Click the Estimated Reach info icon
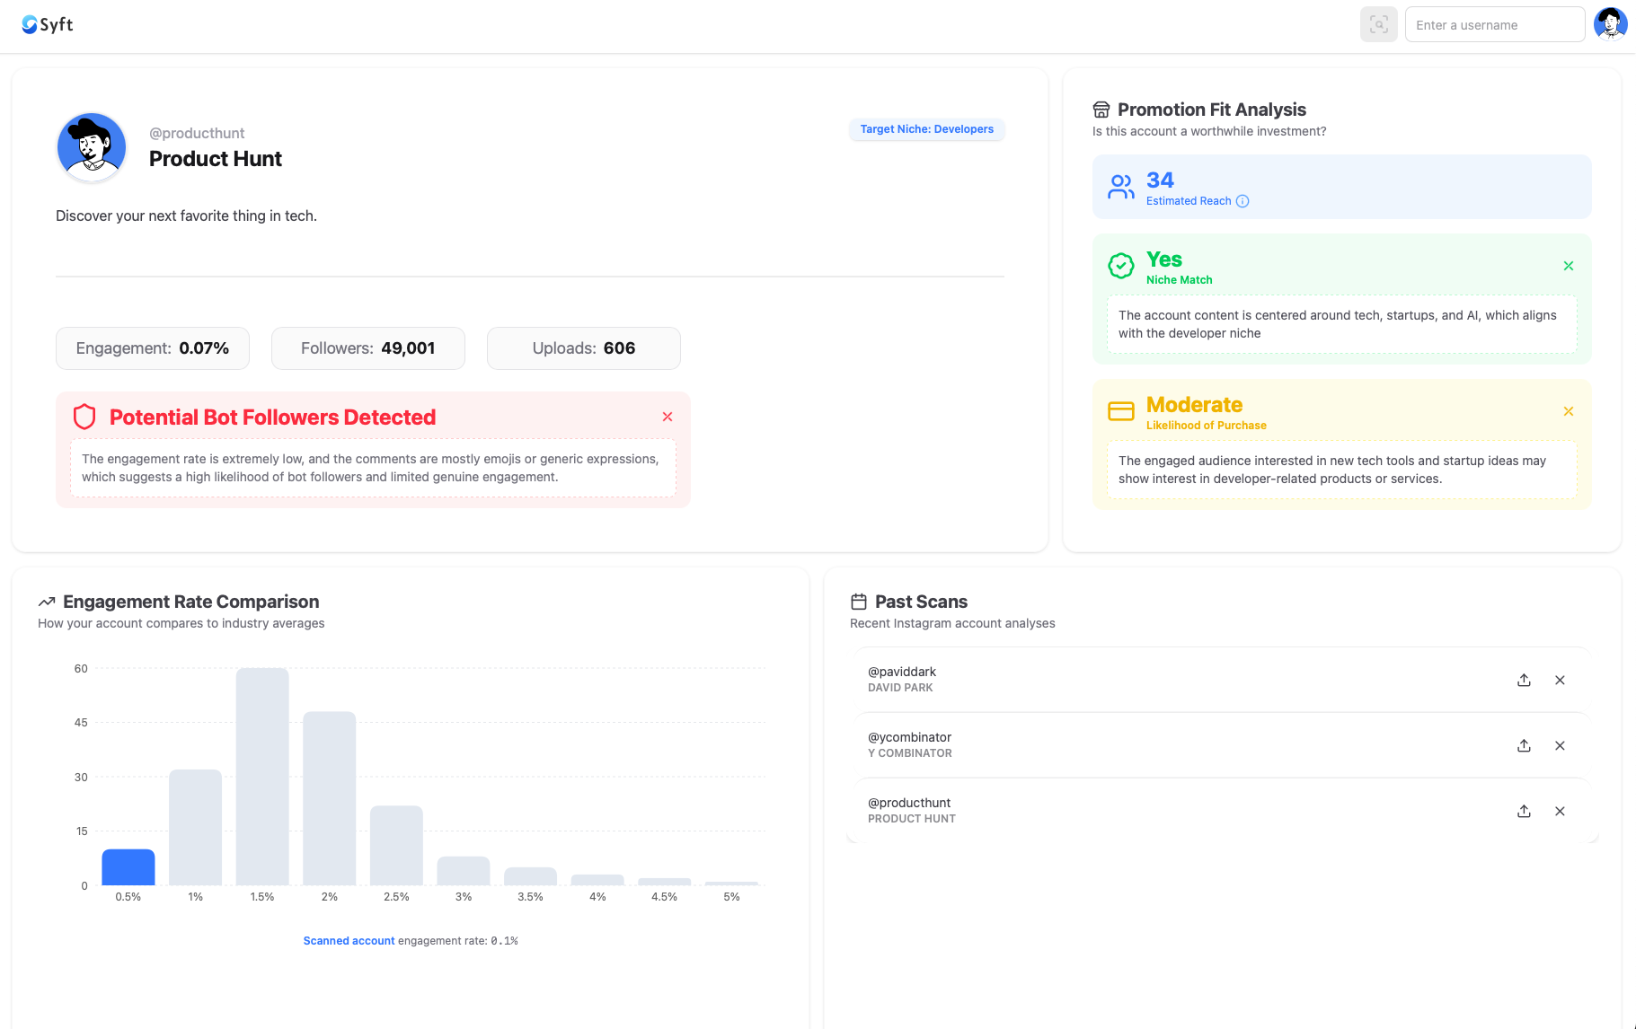This screenshot has height=1029, width=1636. (1242, 201)
